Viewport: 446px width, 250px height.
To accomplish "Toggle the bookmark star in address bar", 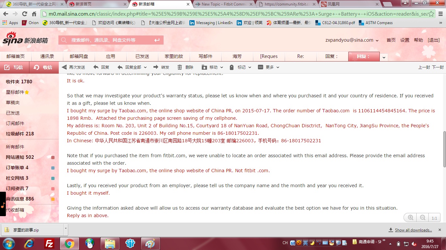I will point(431,14).
